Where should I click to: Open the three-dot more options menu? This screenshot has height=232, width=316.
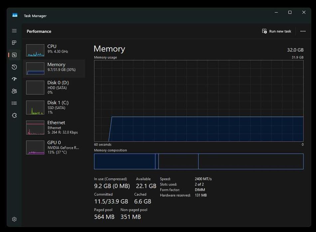click(x=303, y=31)
